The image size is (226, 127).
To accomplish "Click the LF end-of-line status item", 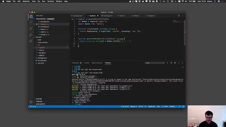I will [145, 107].
